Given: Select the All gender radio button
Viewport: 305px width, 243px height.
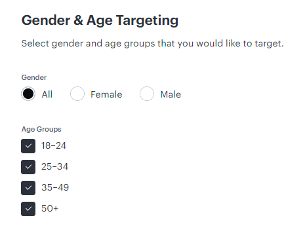Looking at the screenshot, I should pyautogui.click(x=28, y=94).
